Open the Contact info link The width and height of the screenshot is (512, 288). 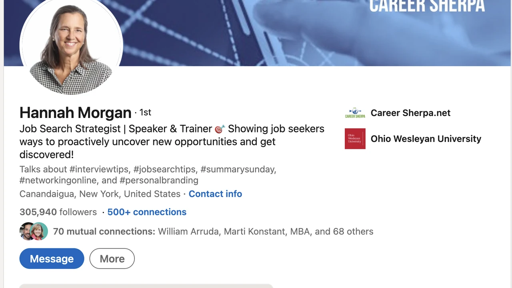click(x=215, y=194)
